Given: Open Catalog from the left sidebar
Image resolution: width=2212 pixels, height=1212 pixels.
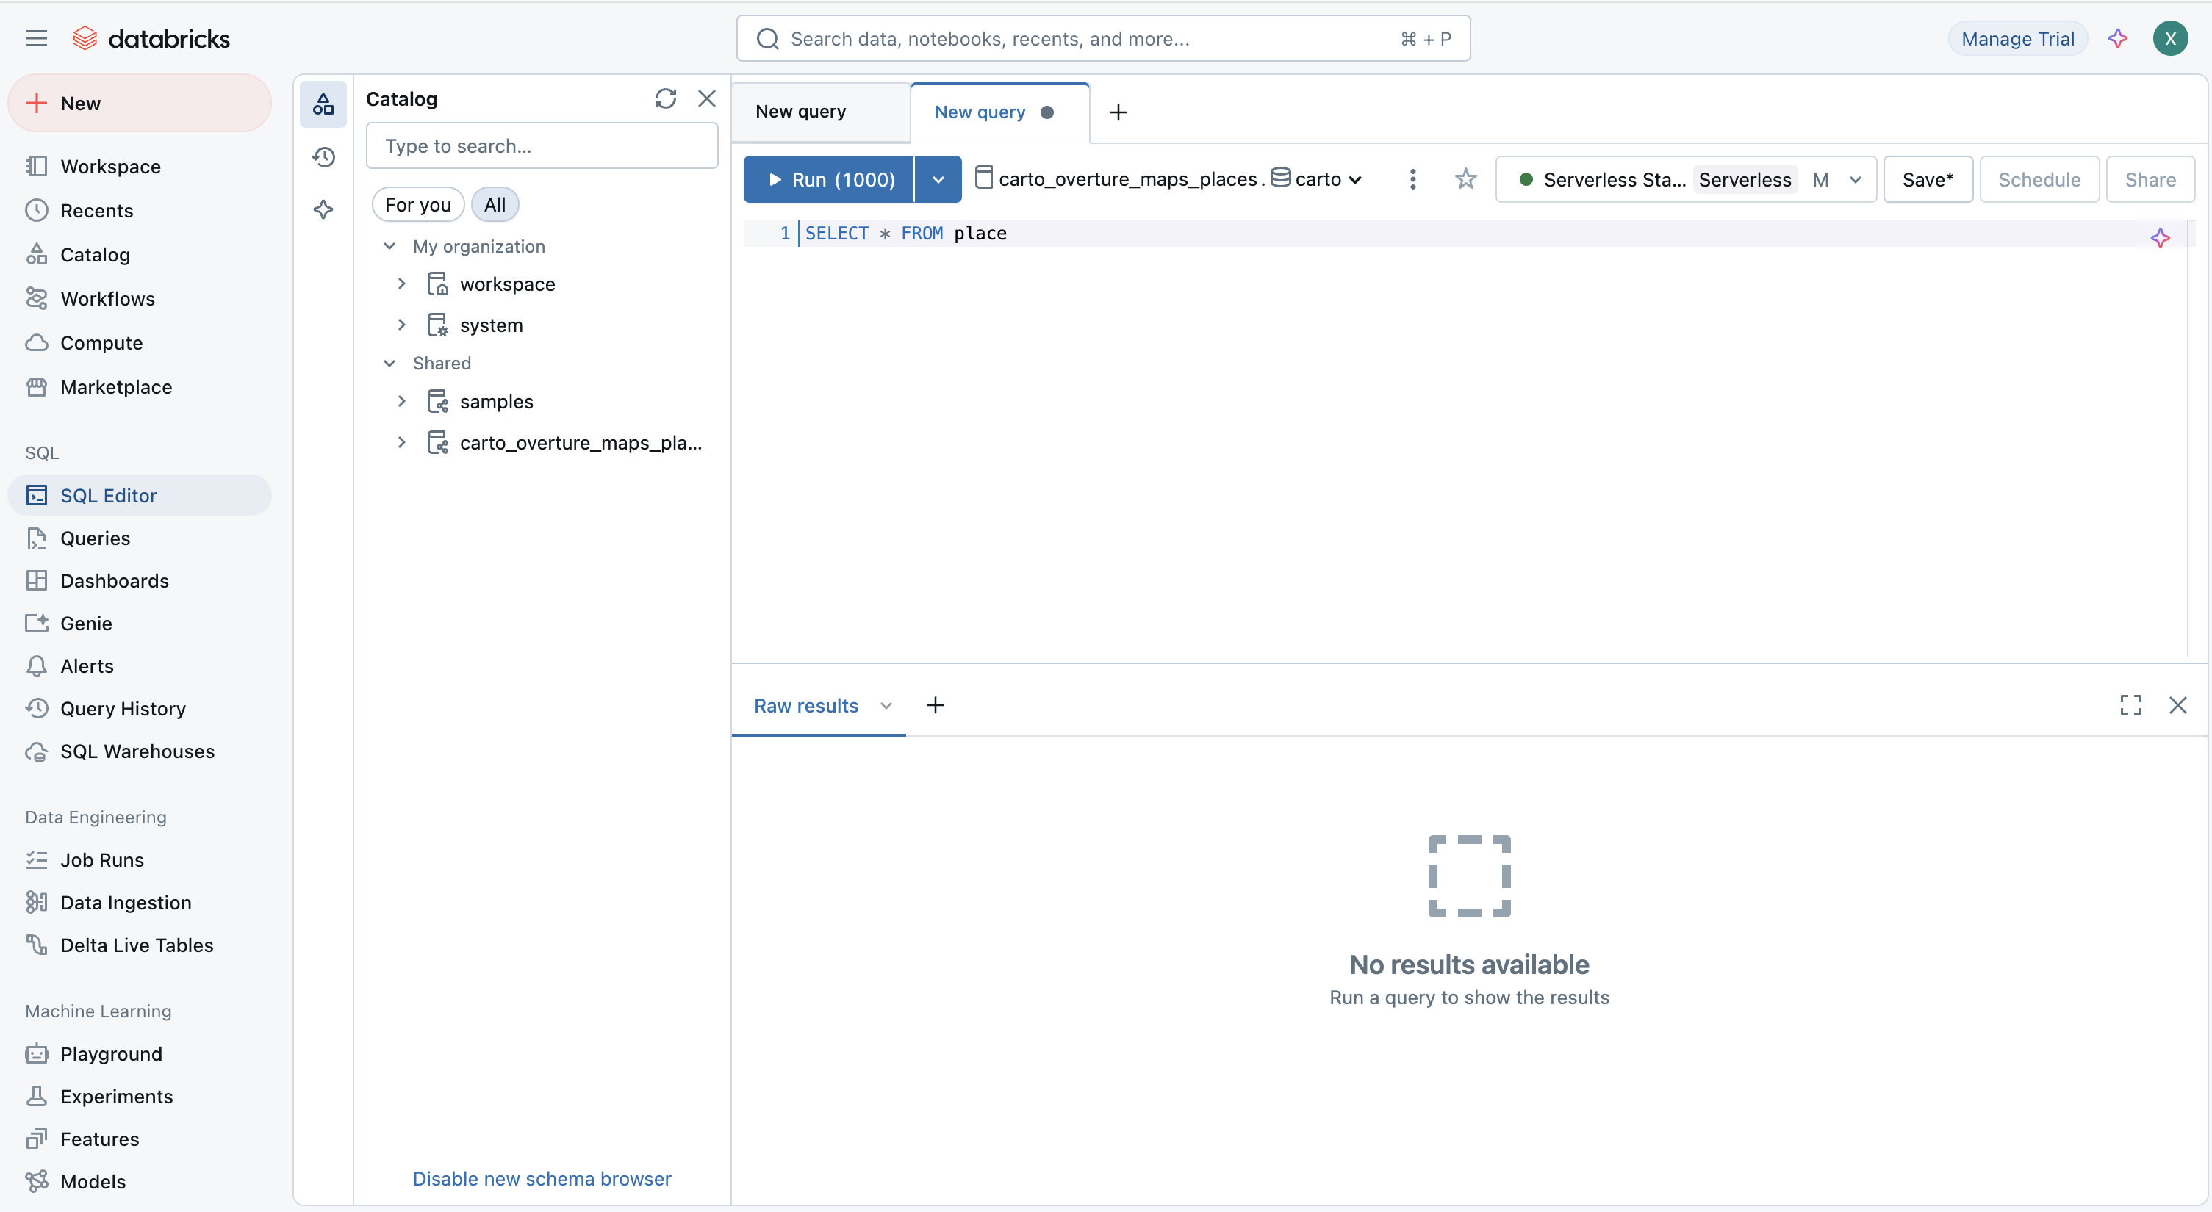Looking at the screenshot, I should click(139, 255).
